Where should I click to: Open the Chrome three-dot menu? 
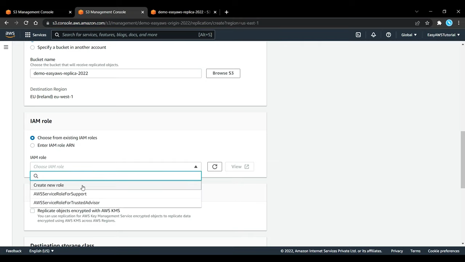tap(459, 23)
